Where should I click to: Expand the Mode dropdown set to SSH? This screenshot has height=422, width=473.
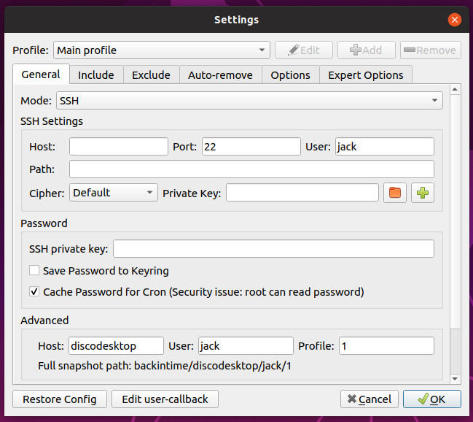249,100
